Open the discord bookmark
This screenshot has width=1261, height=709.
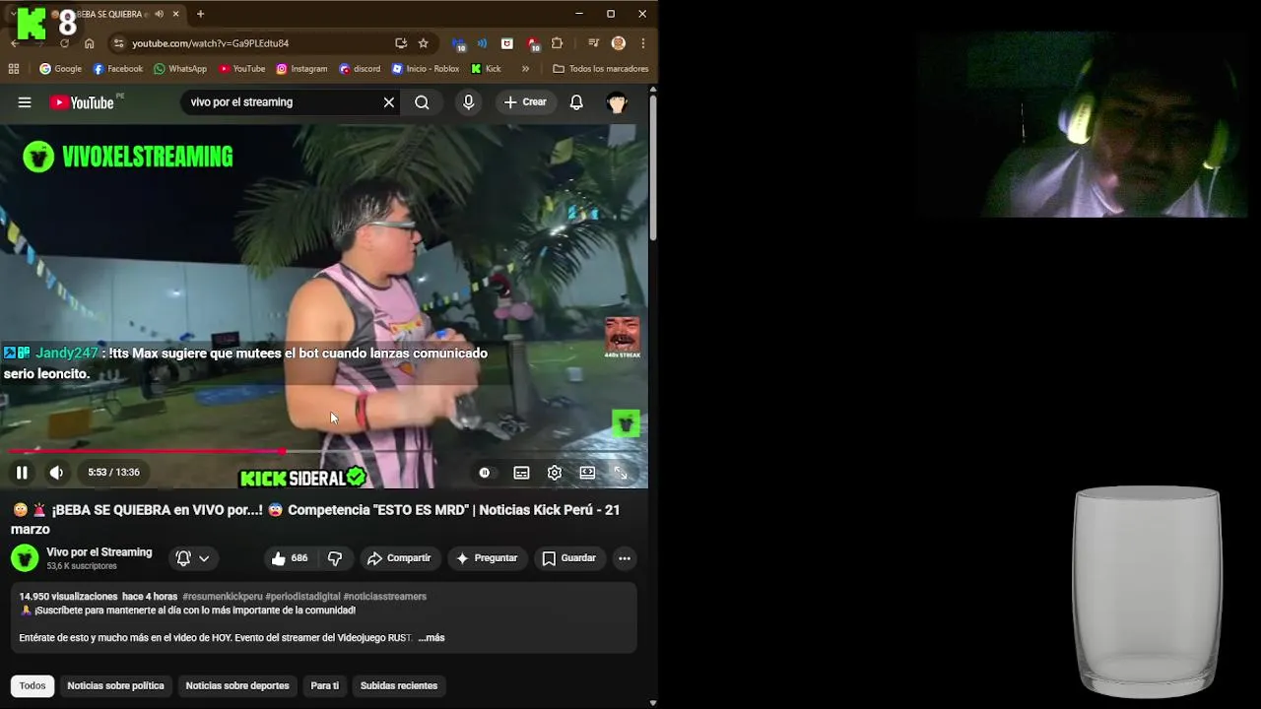coord(360,69)
